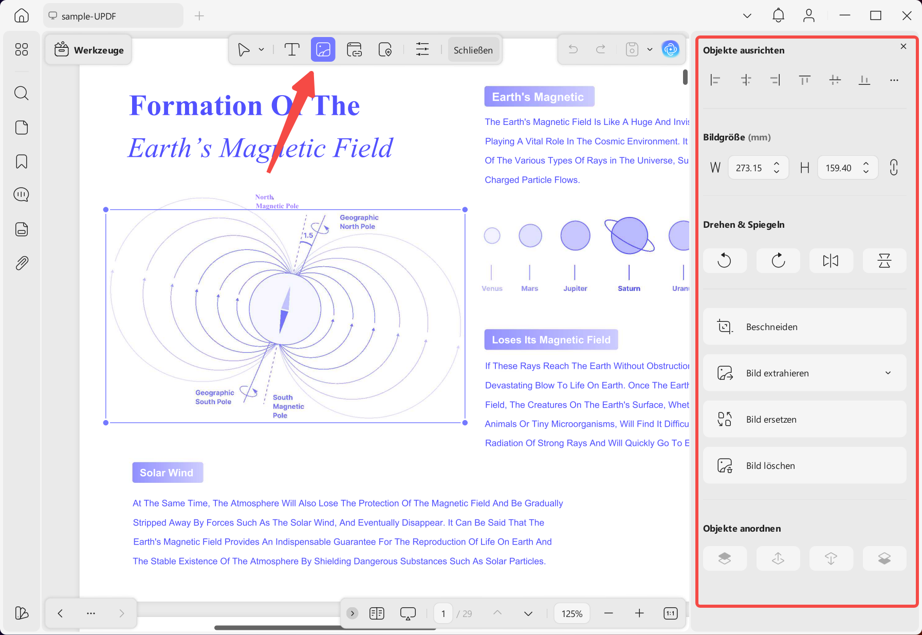
Task: Click the height value field 159.40
Action: [x=839, y=168]
